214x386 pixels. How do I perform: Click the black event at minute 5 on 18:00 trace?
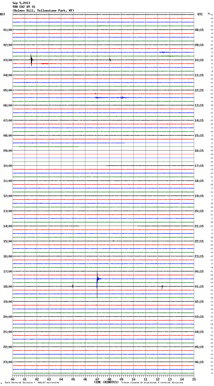pyautogui.click(x=73, y=286)
